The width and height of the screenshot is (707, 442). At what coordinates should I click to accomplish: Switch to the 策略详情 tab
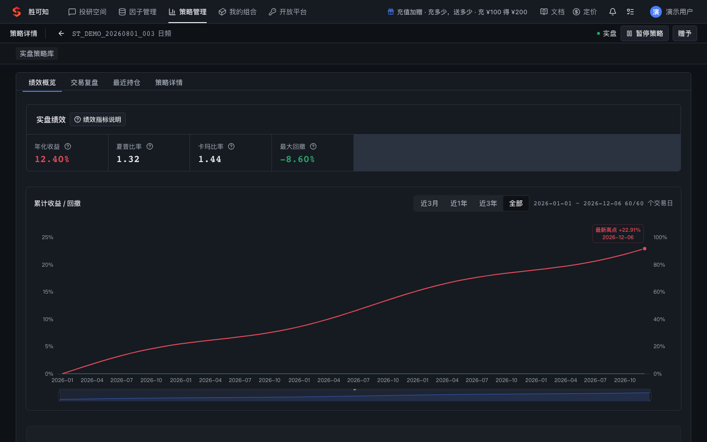coord(169,83)
